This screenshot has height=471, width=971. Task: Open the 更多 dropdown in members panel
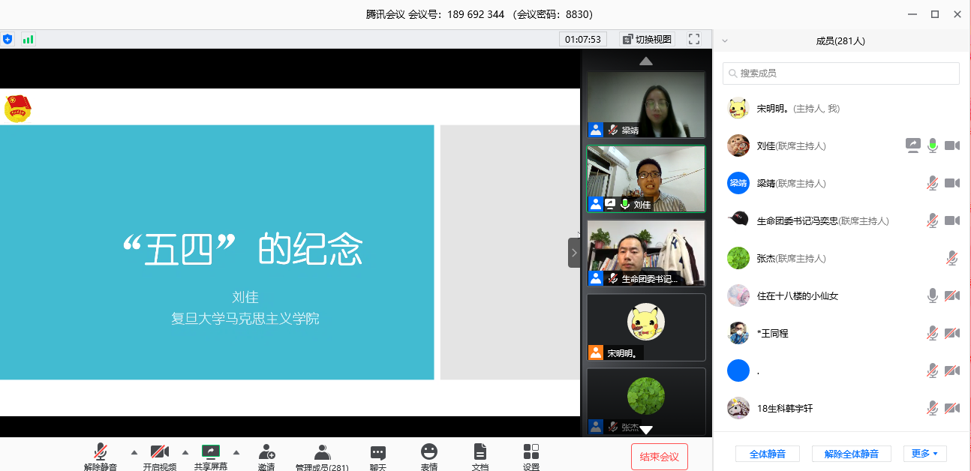[924, 454]
